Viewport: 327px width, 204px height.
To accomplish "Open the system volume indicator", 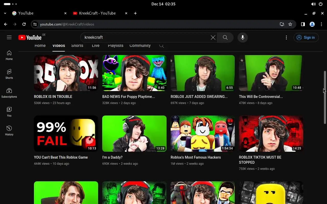I will pos(313,4).
